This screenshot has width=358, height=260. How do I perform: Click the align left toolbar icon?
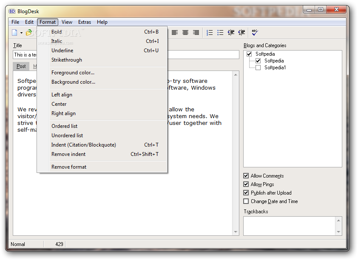(175, 33)
